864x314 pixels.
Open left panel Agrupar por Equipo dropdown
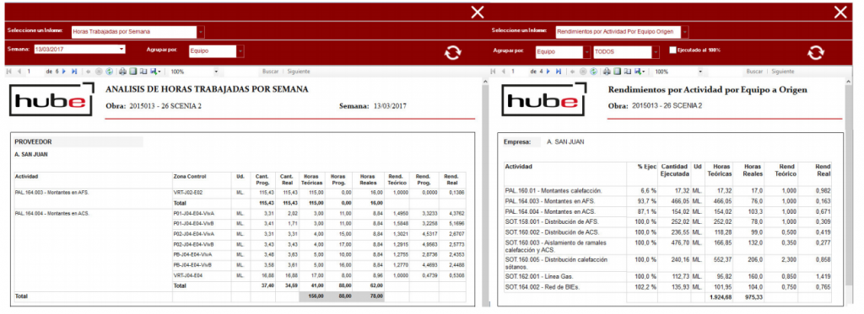tap(240, 51)
